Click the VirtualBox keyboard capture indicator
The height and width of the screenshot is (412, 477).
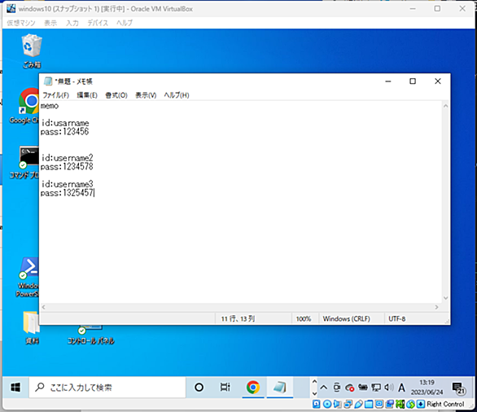(x=421, y=404)
